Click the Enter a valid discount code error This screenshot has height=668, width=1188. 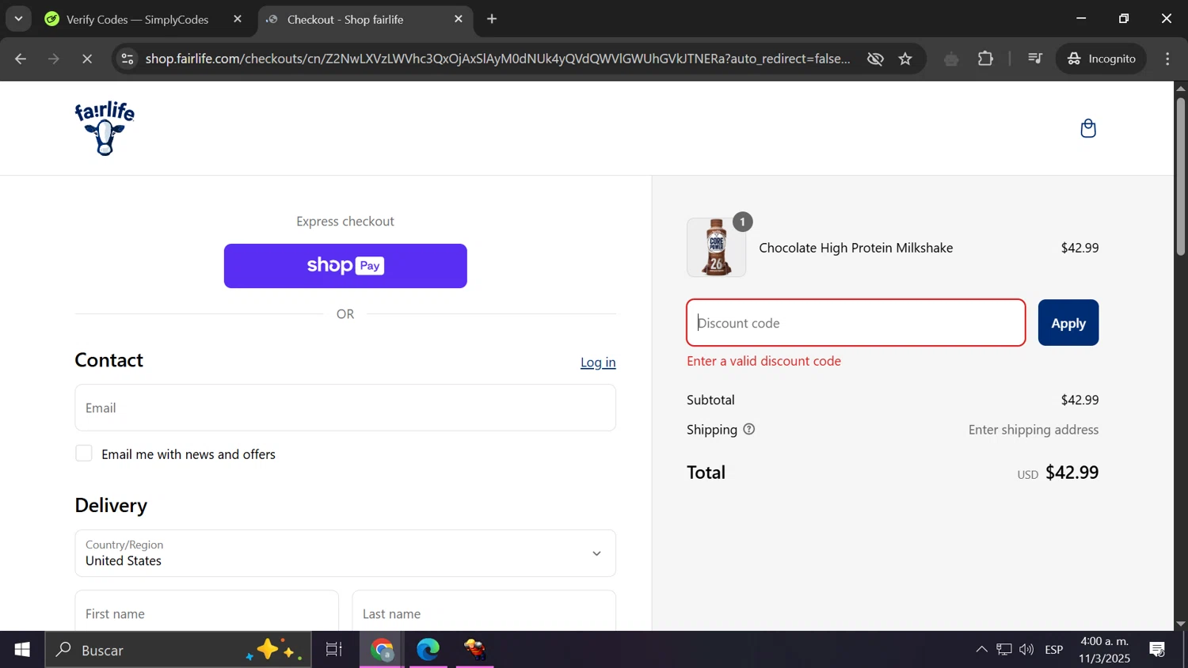pos(764,361)
